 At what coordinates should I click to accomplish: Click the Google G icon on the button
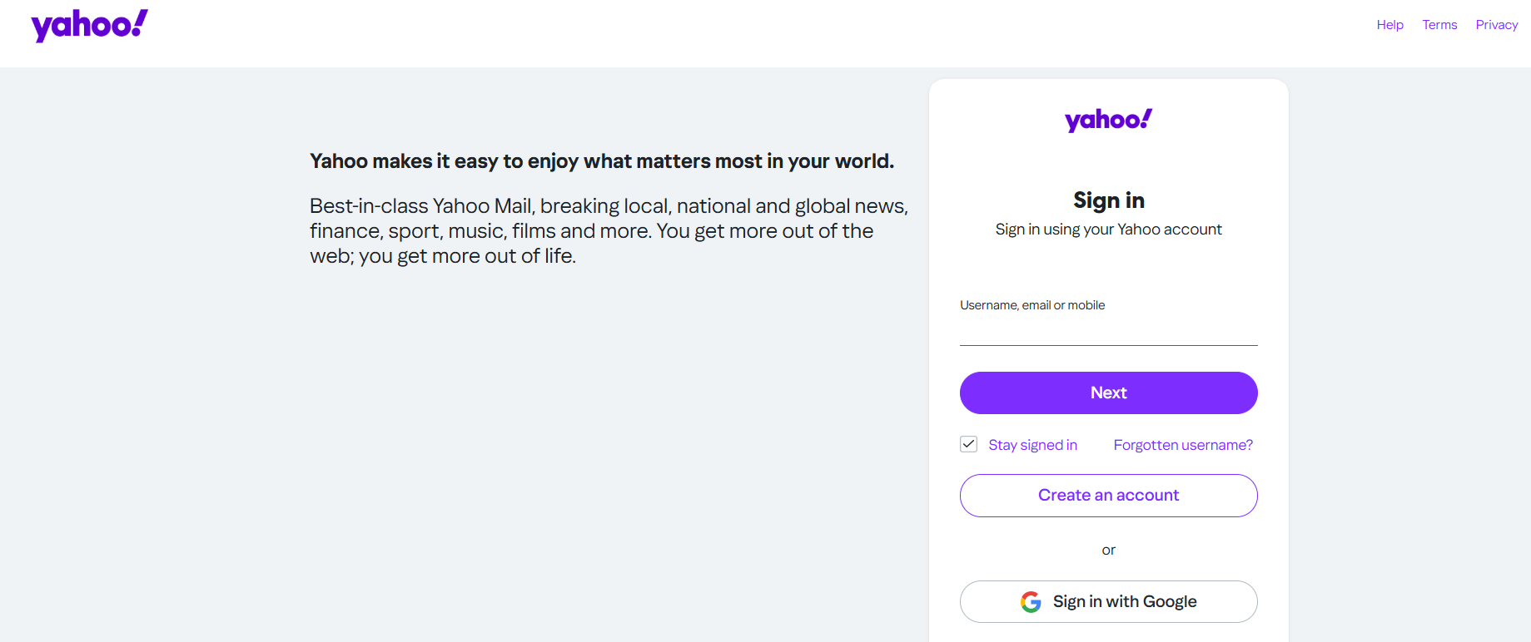click(x=1031, y=601)
